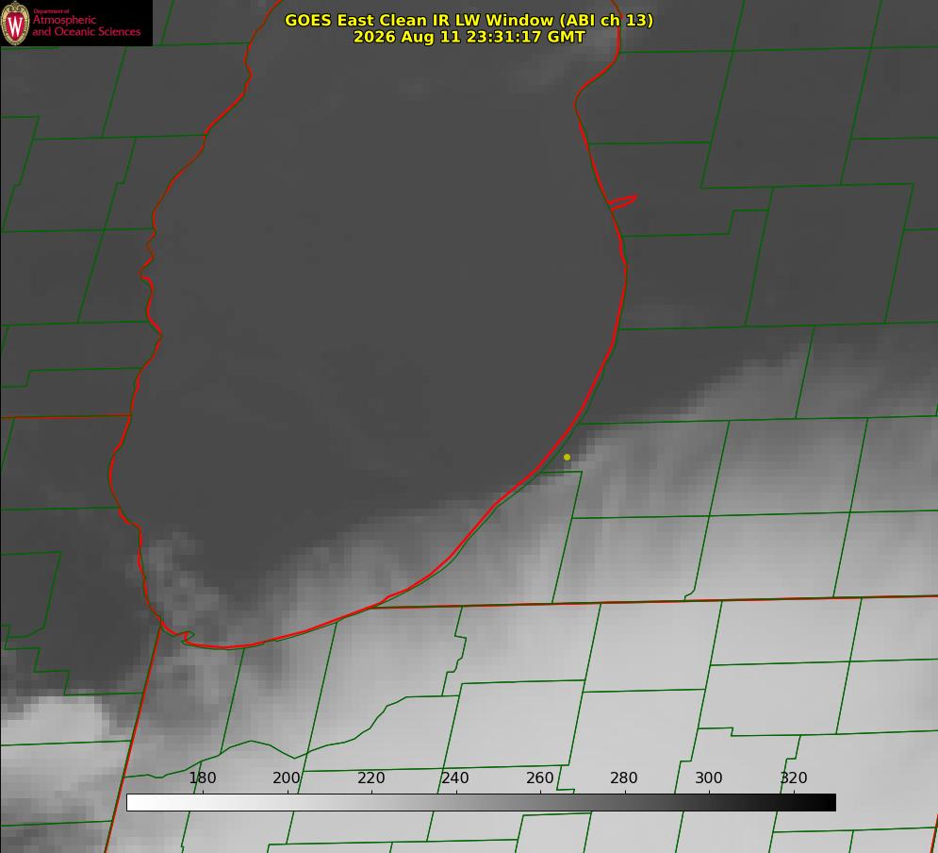Click the 2026 Aug 11 GMT timestamp
Viewport: 938px width, 853px height.
tap(469, 37)
